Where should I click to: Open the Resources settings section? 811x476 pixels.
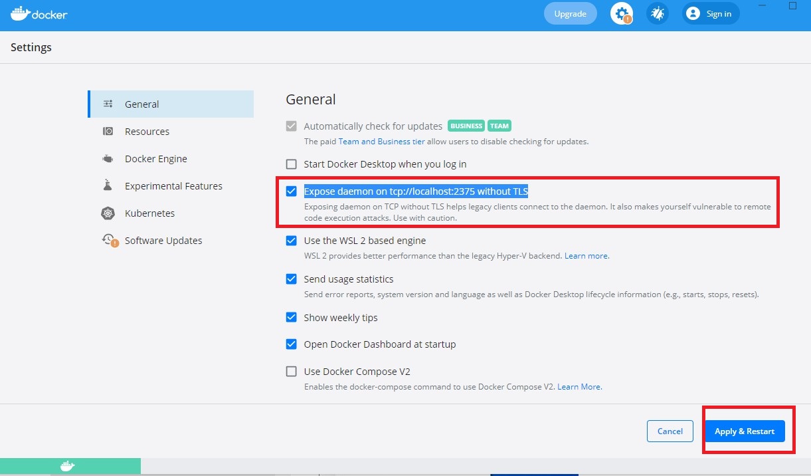click(171, 132)
